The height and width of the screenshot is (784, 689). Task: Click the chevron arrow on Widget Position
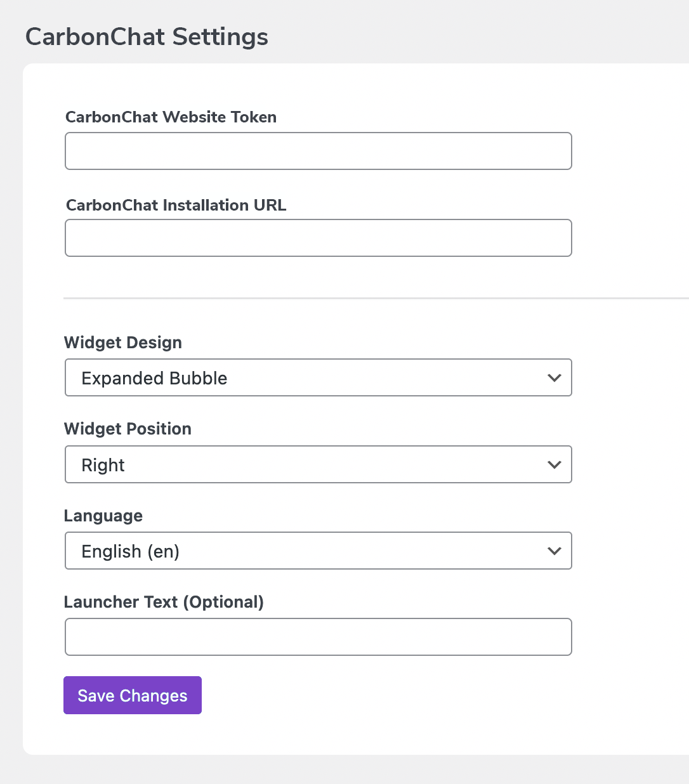click(x=554, y=465)
